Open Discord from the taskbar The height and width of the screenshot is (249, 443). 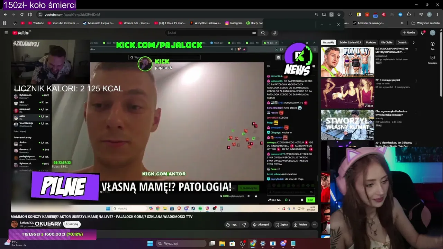click(283, 243)
